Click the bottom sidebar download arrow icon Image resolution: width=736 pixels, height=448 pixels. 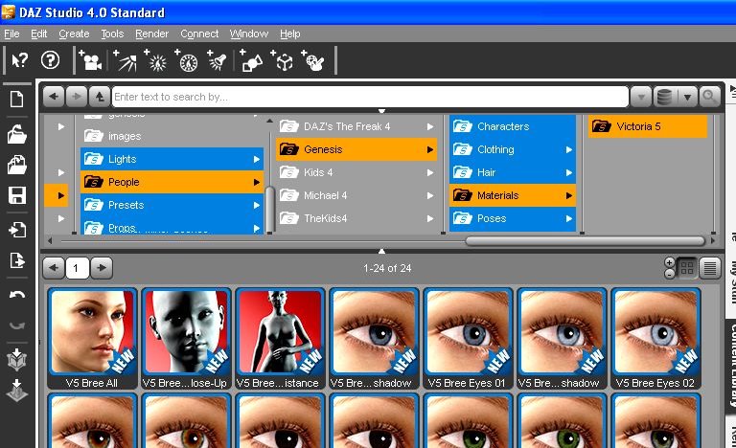tap(17, 391)
